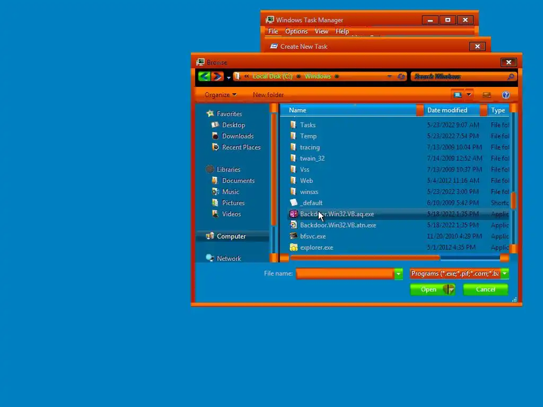Select Computer in navigation pane
Screen dimensions: 543x407
pyautogui.click(x=231, y=236)
